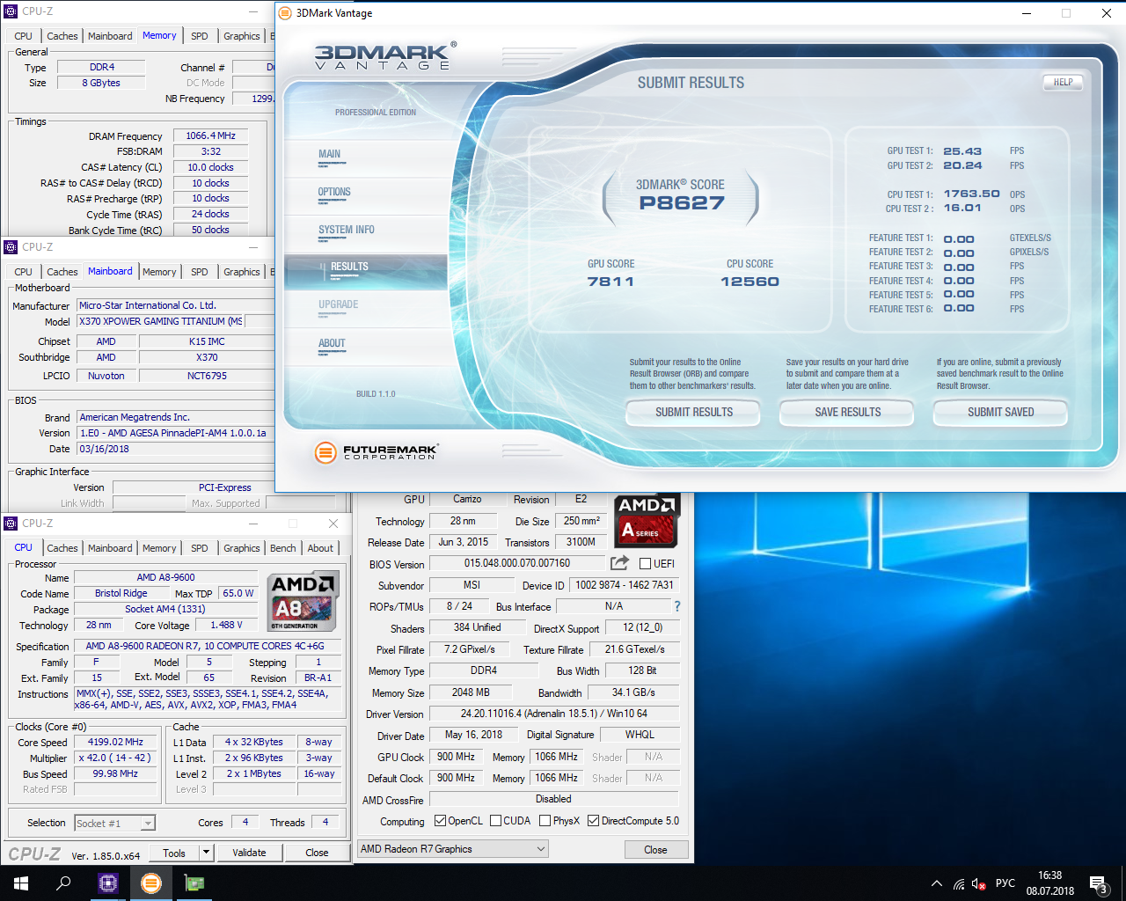Click the Driver Version field in GPU-Z
Image resolution: width=1126 pixels, height=901 pixels.
coord(554,714)
